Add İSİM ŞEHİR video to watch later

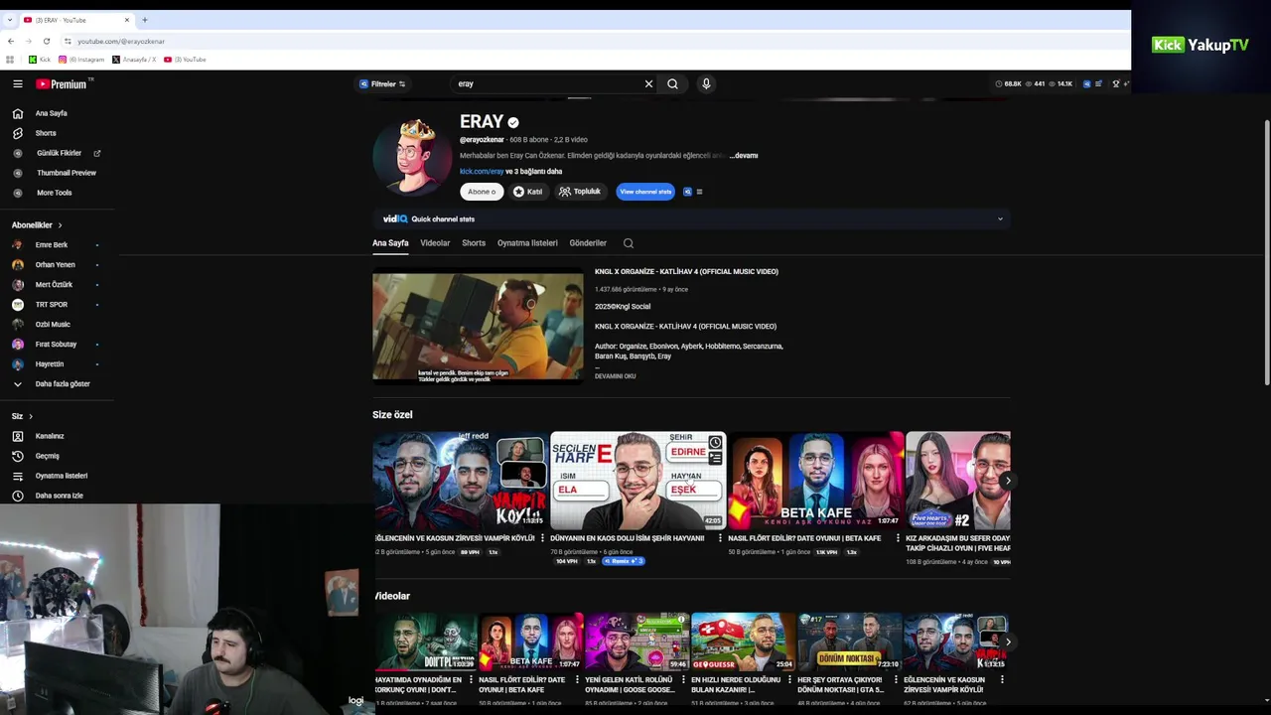pyautogui.click(x=715, y=442)
